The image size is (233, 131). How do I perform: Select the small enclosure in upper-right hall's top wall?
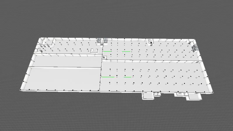(151, 41)
